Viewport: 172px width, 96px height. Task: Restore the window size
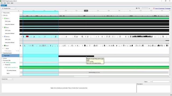(x=166, y=1)
